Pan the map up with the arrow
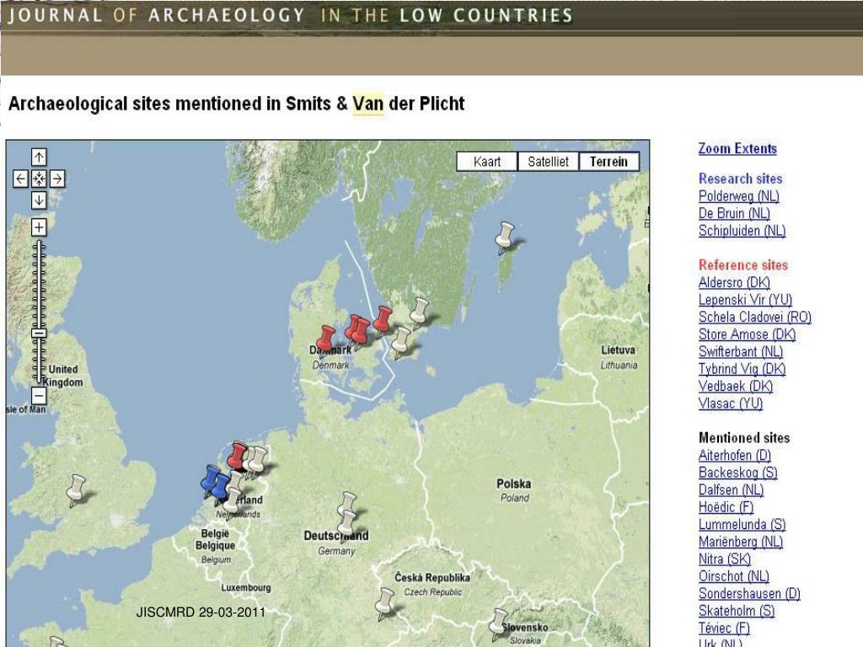Image resolution: width=863 pixels, height=647 pixels. click(x=39, y=158)
